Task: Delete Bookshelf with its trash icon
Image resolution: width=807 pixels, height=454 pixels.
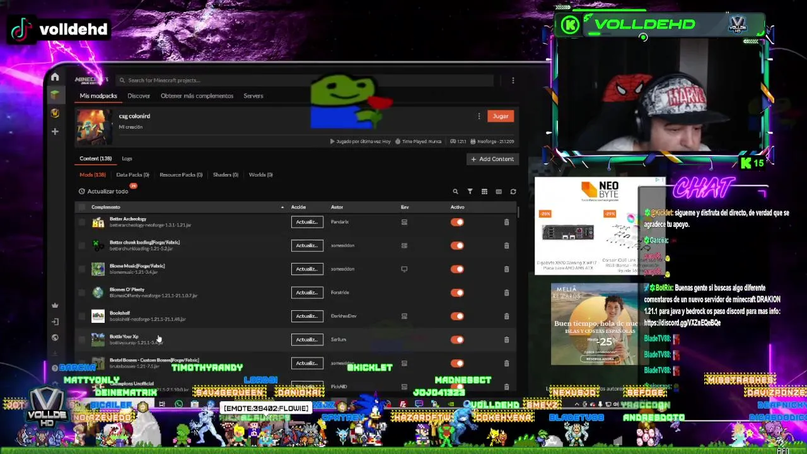Action: pos(506,316)
